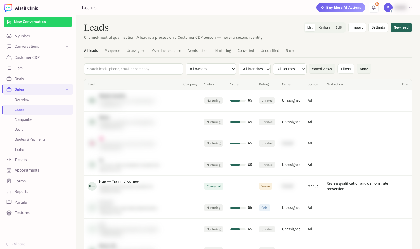Screen dimensions: 420x249
Task: Click the Alsaif Clinic chat logo icon
Action: (8, 8)
